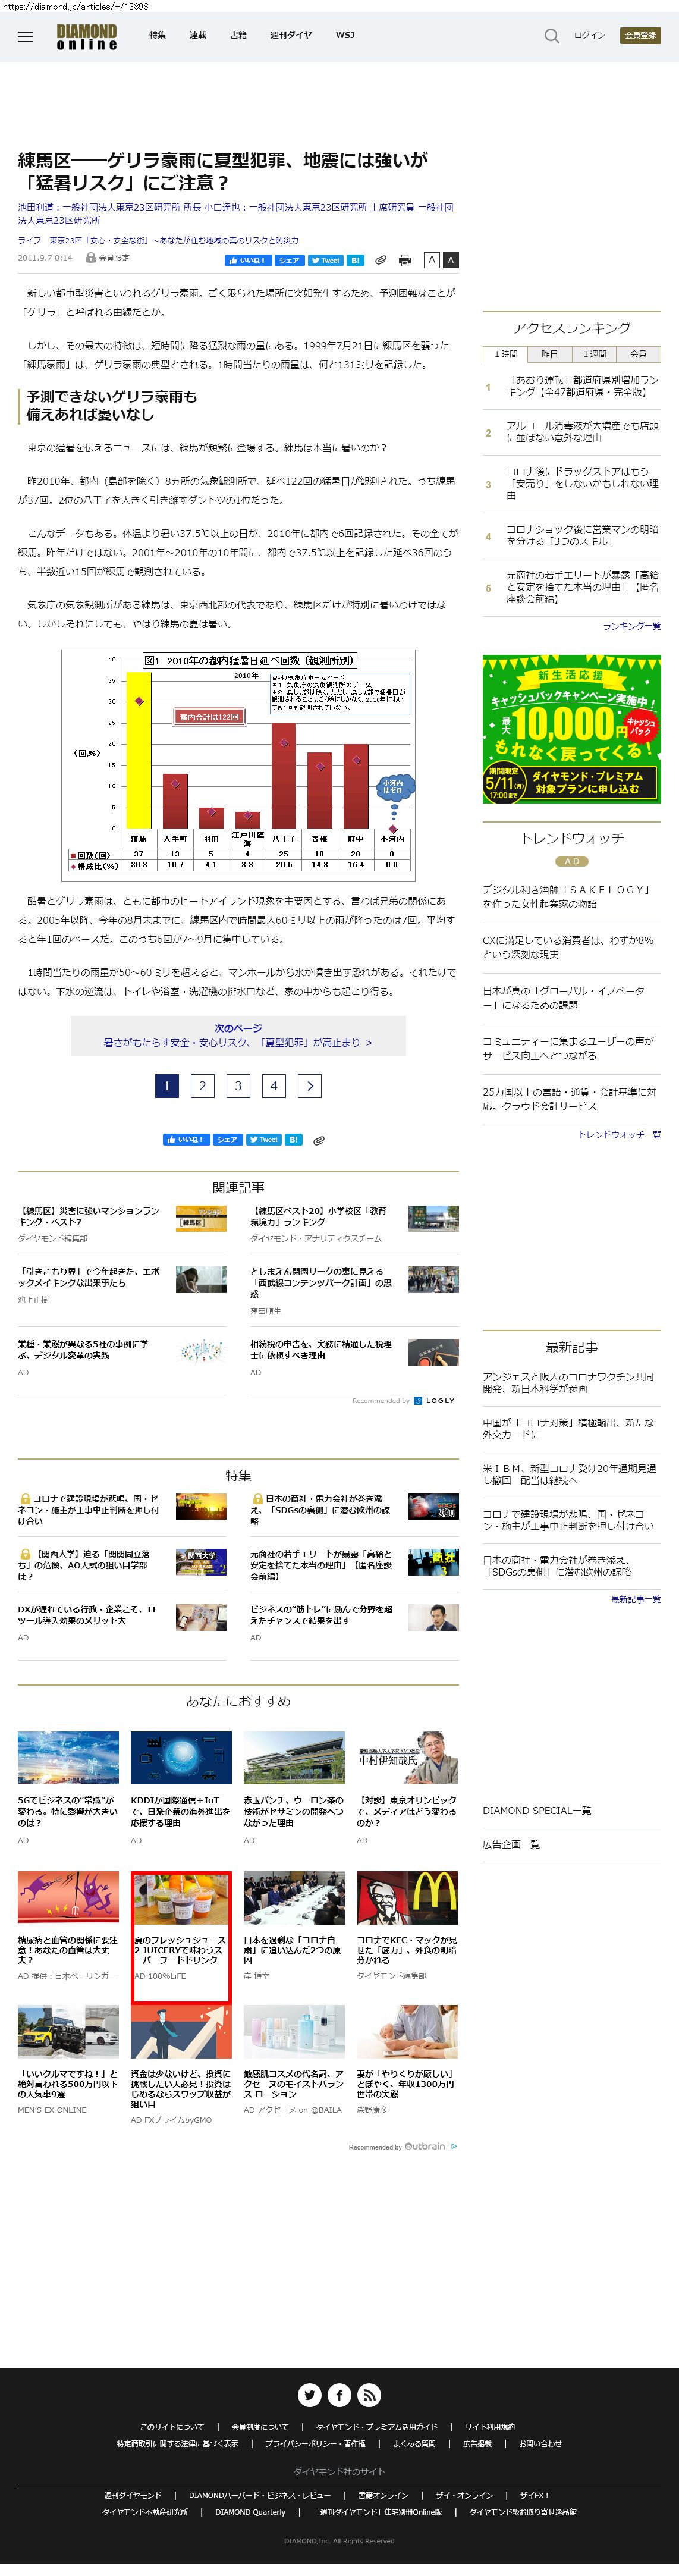Viewport: 679px width, 2576px height.
Task: Click the search magnifier icon
Action: pos(551,36)
